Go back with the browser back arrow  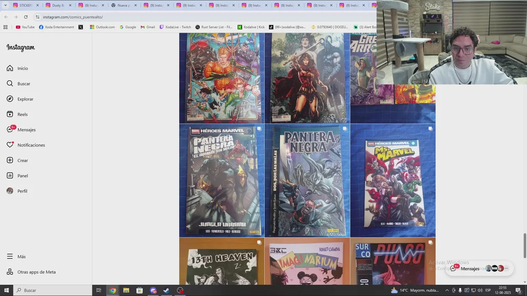6,17
